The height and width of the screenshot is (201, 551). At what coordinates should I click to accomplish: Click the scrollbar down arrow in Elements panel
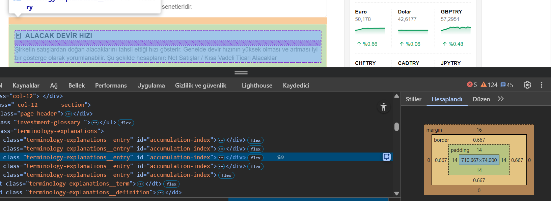click(x=396, y=194)
